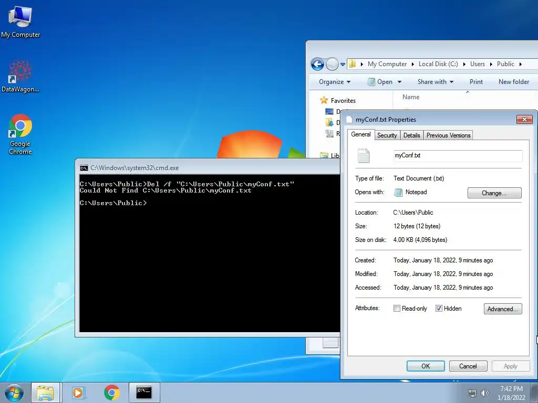The height and width of the screenshot is (403, 538).
Task: Click the Explorer Back arrow button
Action: (317, 64)
